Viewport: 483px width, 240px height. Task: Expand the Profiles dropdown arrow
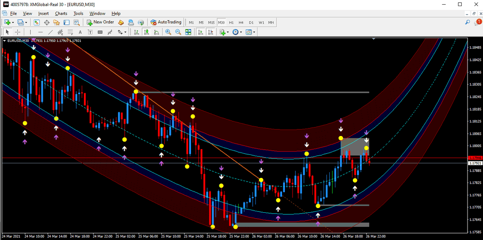click(x=26, y=23)
